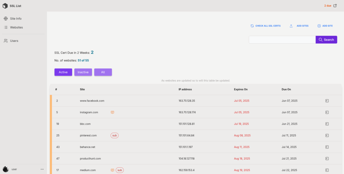Screen dimensions: 344x174
Task: Show only Active websites
Action: 63,72
